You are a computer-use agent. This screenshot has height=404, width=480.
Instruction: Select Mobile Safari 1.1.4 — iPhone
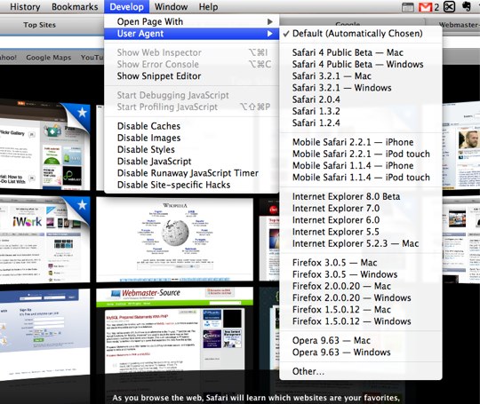361,165
